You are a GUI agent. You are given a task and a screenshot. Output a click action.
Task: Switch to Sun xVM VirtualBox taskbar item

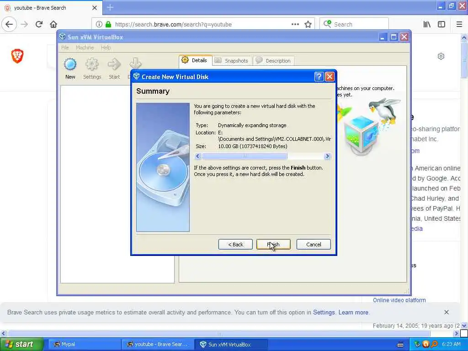[231, 344]
